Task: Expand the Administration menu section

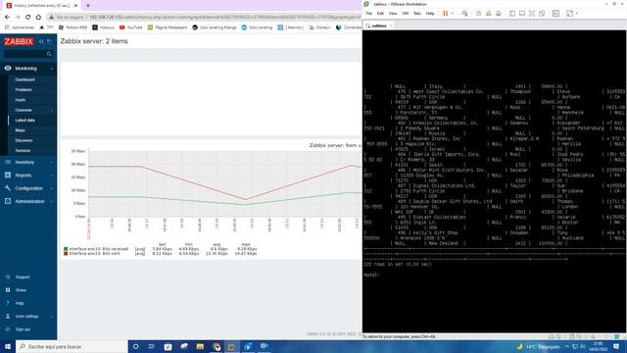Action: pos(28,201)
